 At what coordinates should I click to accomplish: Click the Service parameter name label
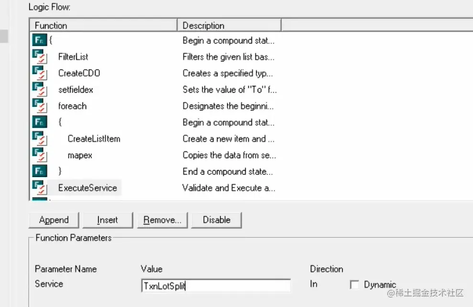tap(49, 284)
